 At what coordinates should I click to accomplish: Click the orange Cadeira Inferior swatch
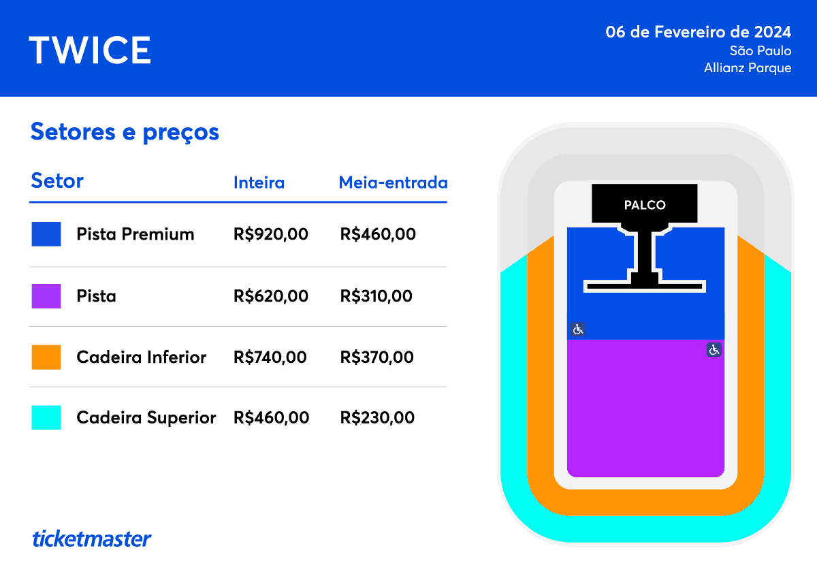(x=46, y=357)
